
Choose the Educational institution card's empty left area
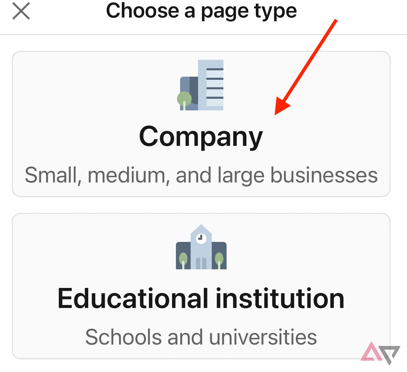point(93,248)
